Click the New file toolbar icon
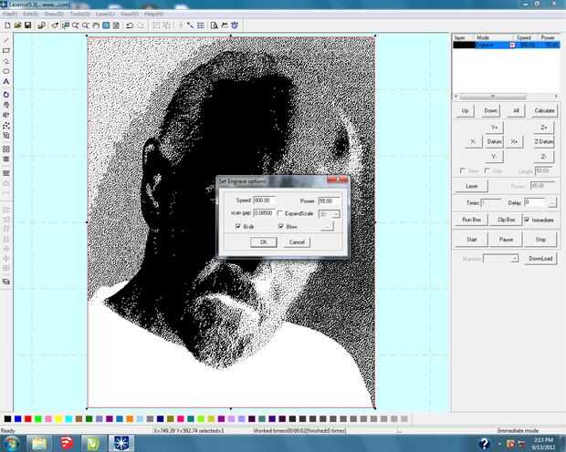This screenshot has width=566, height=452. pyautogui.click(x=7, y=26)
